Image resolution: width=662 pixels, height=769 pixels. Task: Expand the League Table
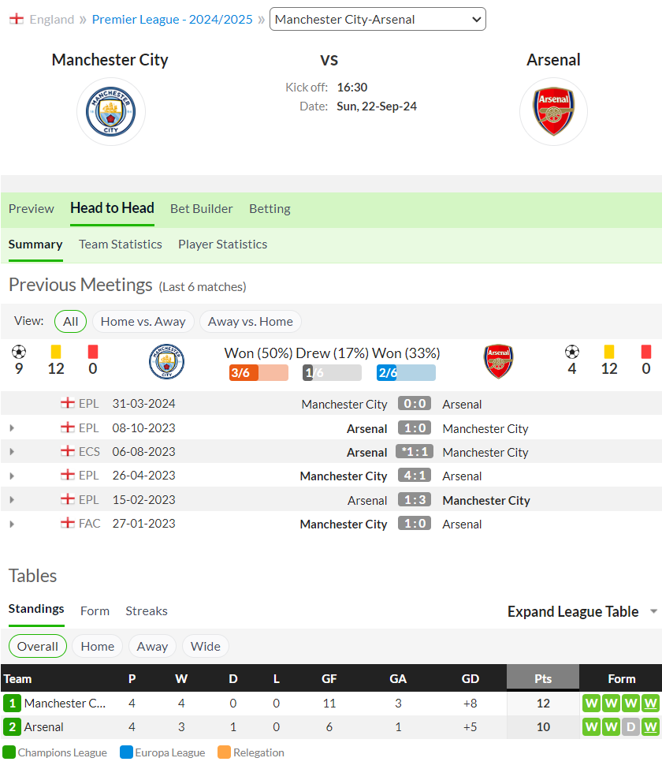(582, 611)
